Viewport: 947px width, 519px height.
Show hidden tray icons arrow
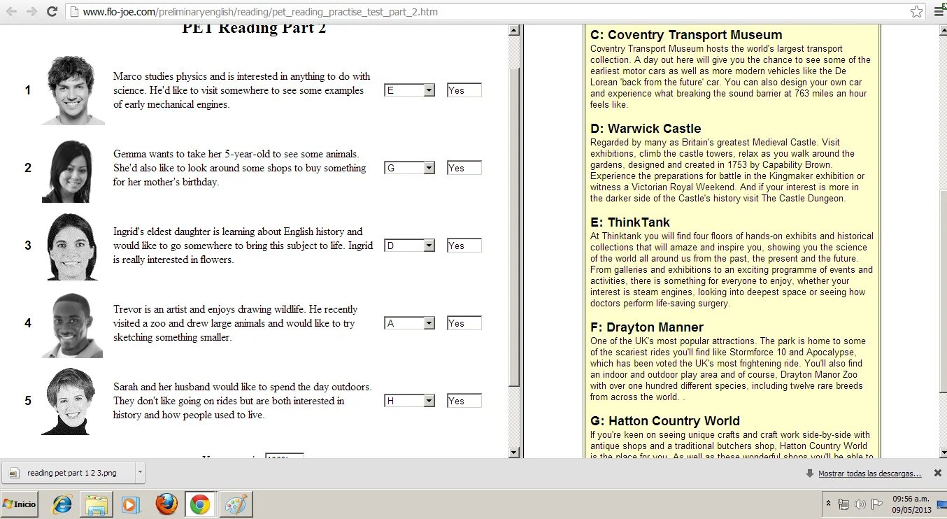coord(829,504)
